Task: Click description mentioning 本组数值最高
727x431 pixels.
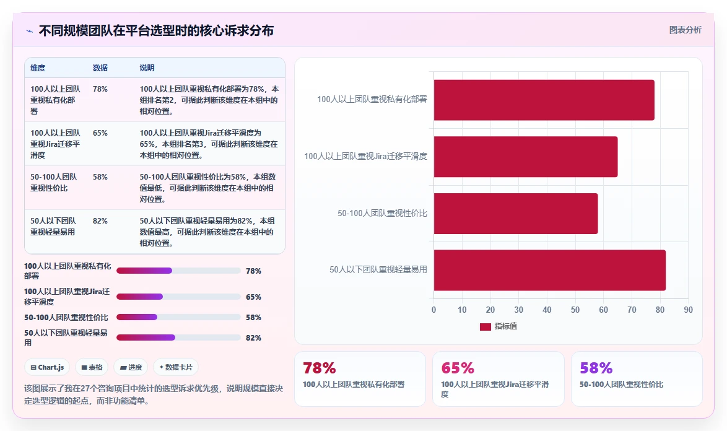Action: pyautogui.click(x=207, y=232)
